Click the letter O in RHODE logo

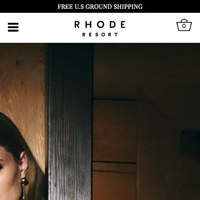tap(100, 24)
